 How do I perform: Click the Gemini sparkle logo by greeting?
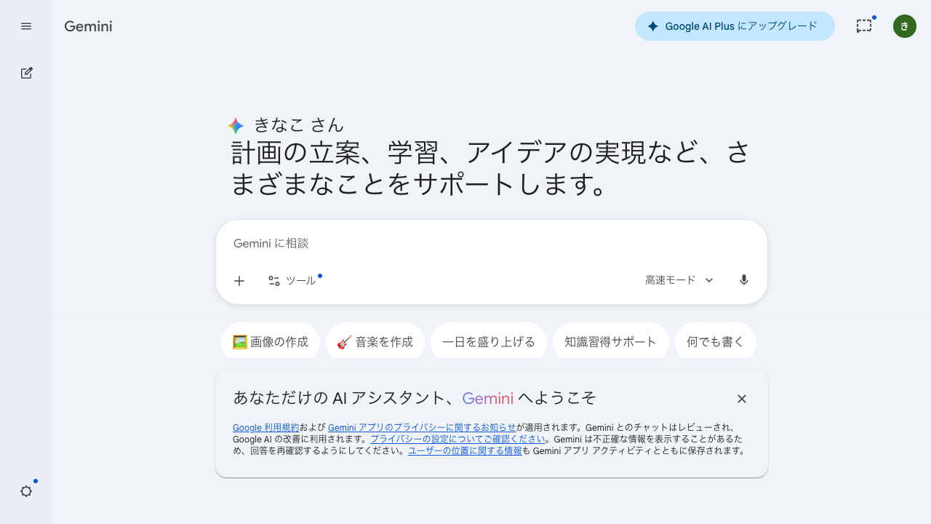click(236, 126)
